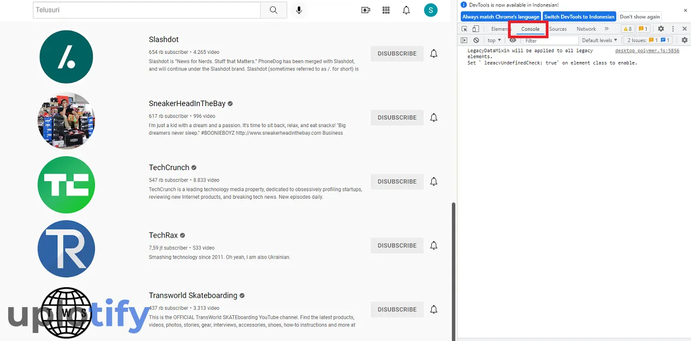Click DevTools info icon in language banner
The height and width of the screenshot is (341, 691).
pos(464,5)
